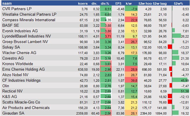The width and height of the screenshot is (190, 116).
Task: Click Solvay SA red 52w% bar
Action: click(170, 47)
